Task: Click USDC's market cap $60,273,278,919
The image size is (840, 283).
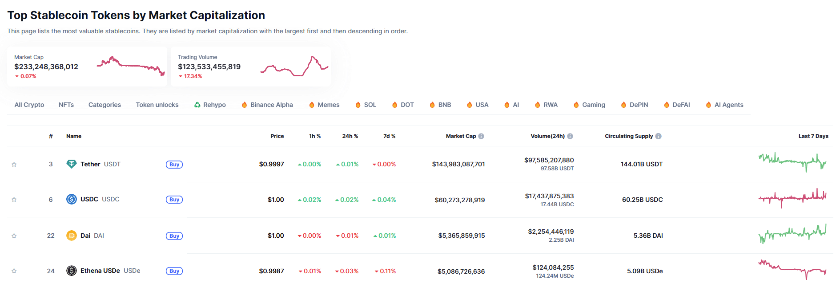Action: (460, 200)
